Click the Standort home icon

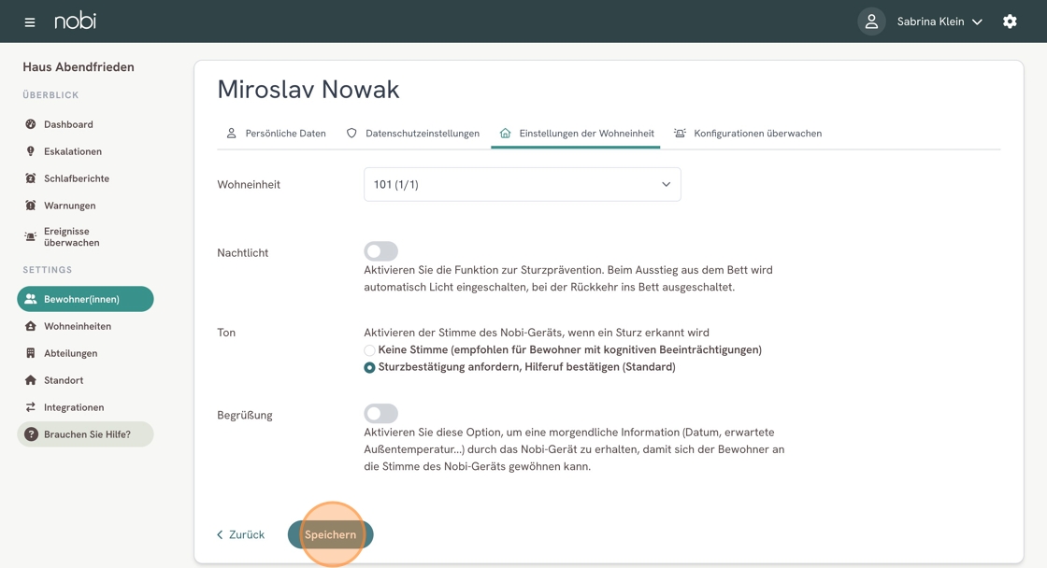pyautogui.click(x=30, y=380)
